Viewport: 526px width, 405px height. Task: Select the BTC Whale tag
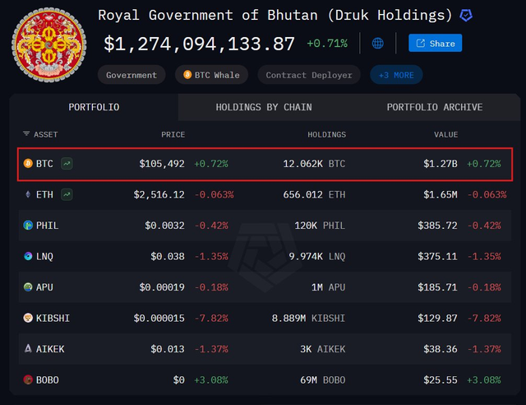click(211, 75)
